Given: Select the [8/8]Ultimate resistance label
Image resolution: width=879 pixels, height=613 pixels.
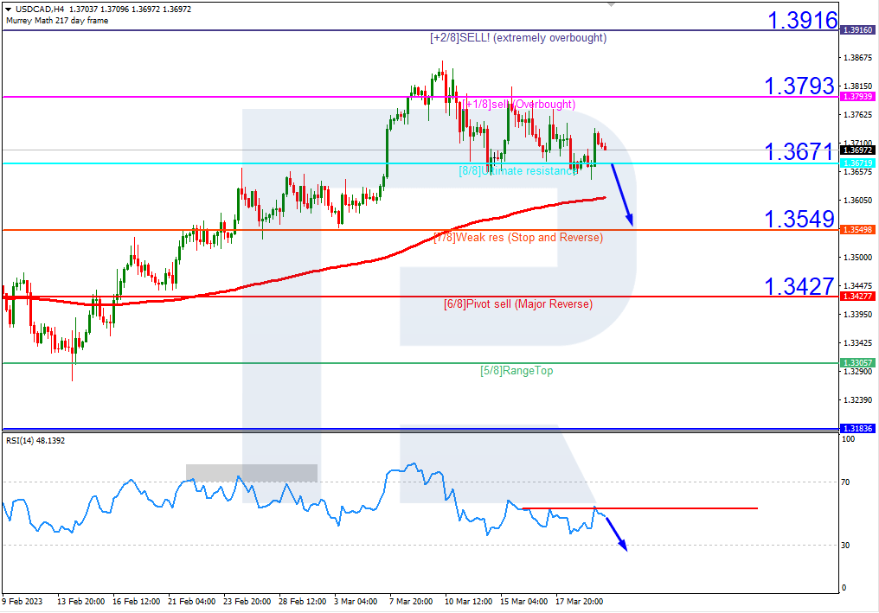Looking at the screenshot, I should 518,171.
